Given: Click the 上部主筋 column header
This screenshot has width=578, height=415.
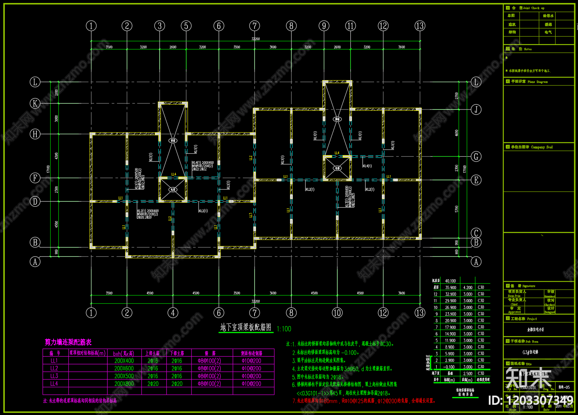Looking at the screenshot, I should [153, 353].
